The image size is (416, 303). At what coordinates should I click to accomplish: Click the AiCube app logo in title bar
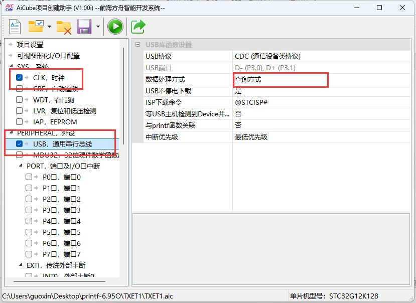[x=10, y=7]
